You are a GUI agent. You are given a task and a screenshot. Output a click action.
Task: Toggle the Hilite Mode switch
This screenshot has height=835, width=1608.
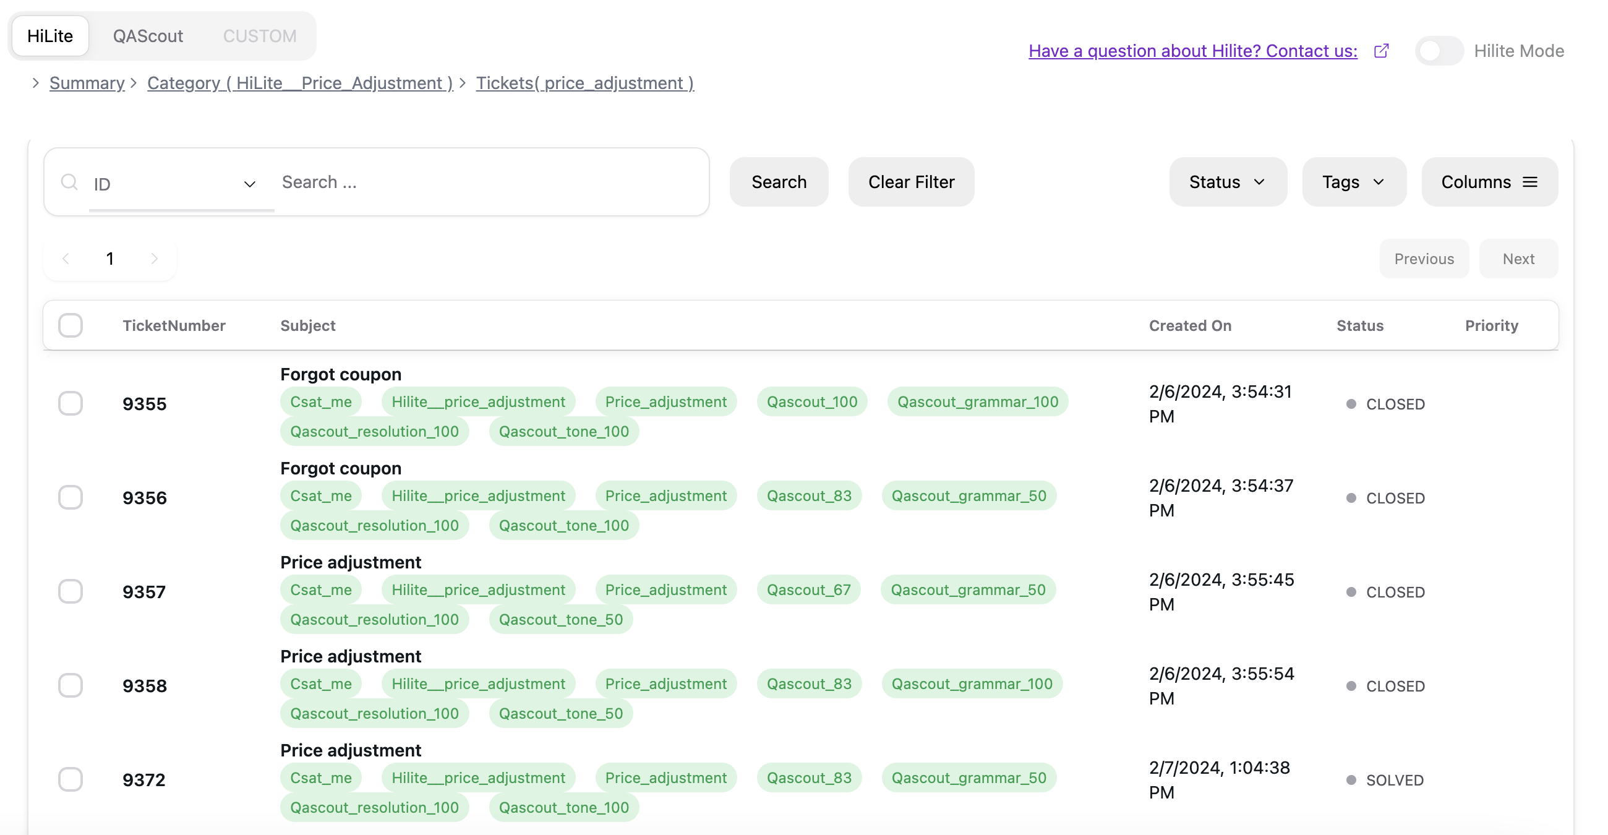1438,51
